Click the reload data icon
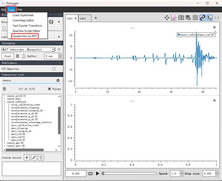Viewport: 222px width, 181px height. click(x=51, y=22)
